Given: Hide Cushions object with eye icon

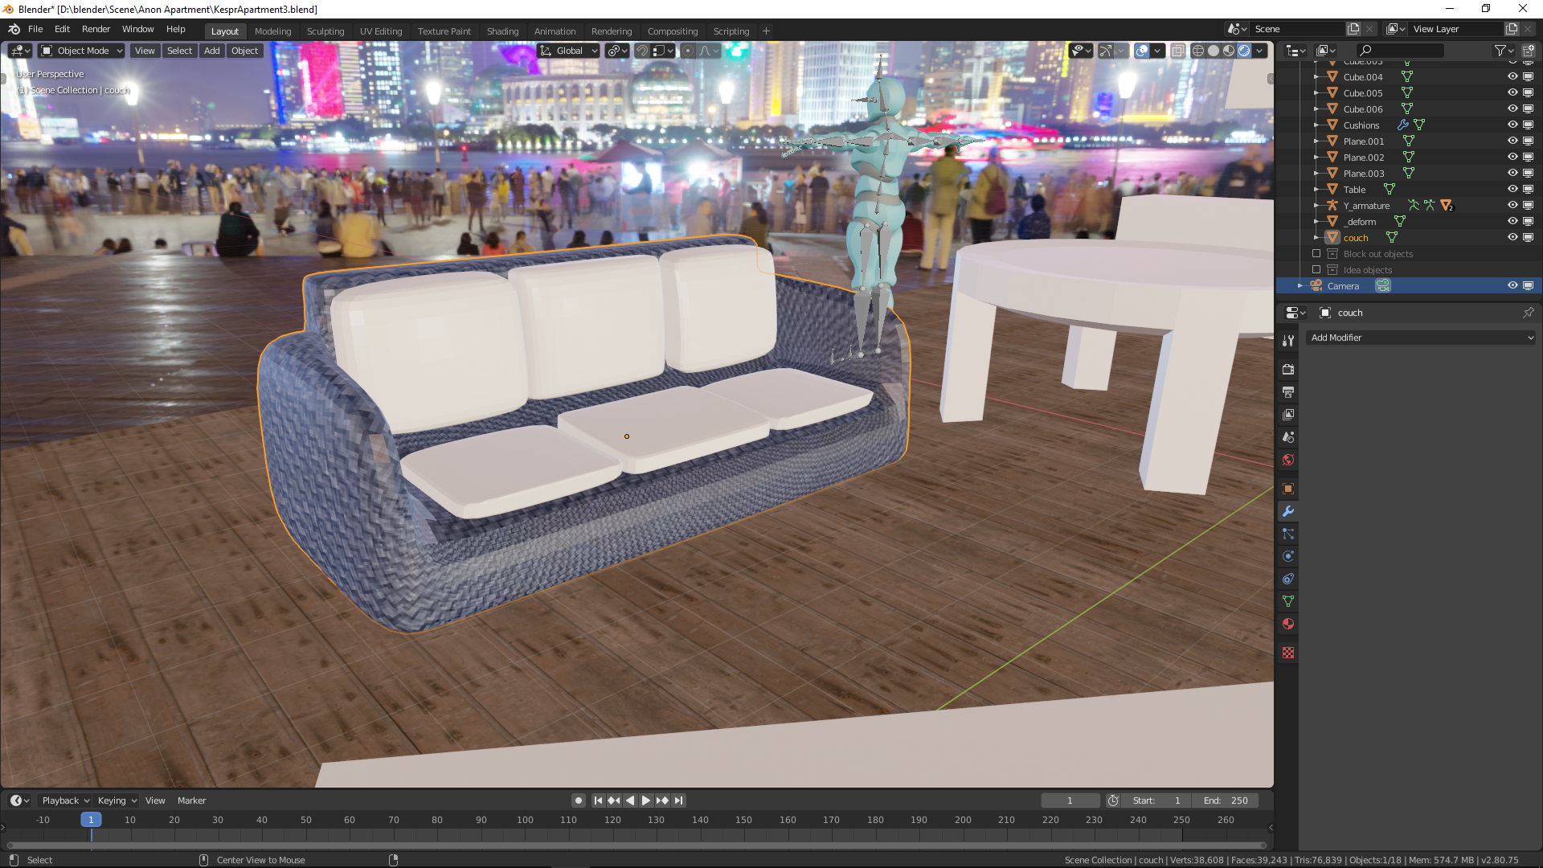Looking at the screenshot, I should tap(1512, 125).
